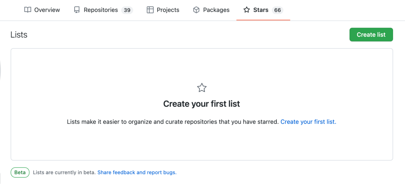
Task: Open the 'Share feedback and report bugs' link
Action: 137,172
